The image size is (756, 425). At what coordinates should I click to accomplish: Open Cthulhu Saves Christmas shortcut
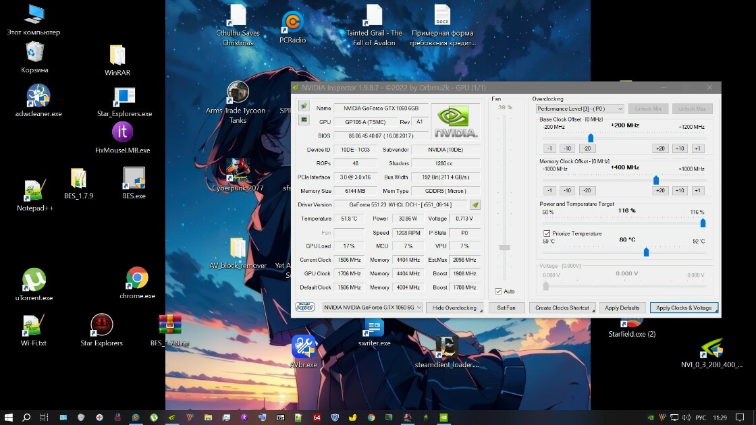(238, 25)
